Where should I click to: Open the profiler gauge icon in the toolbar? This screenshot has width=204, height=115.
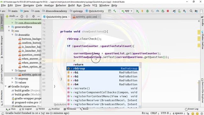157,11
